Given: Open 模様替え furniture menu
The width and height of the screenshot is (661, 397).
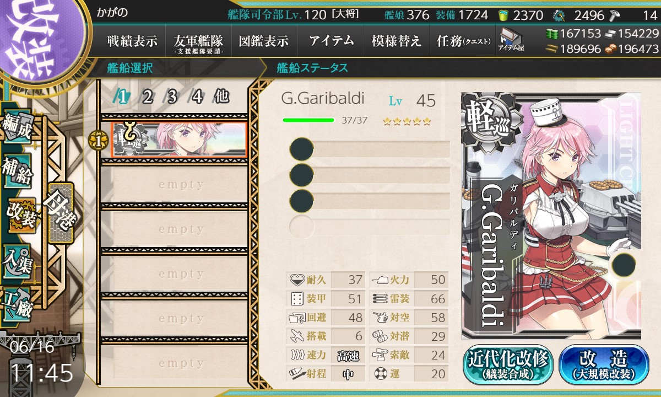Looking at the screenshot, I should [397, 41].
